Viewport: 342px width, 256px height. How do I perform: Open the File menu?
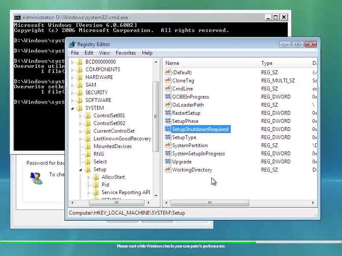point(75,53)
